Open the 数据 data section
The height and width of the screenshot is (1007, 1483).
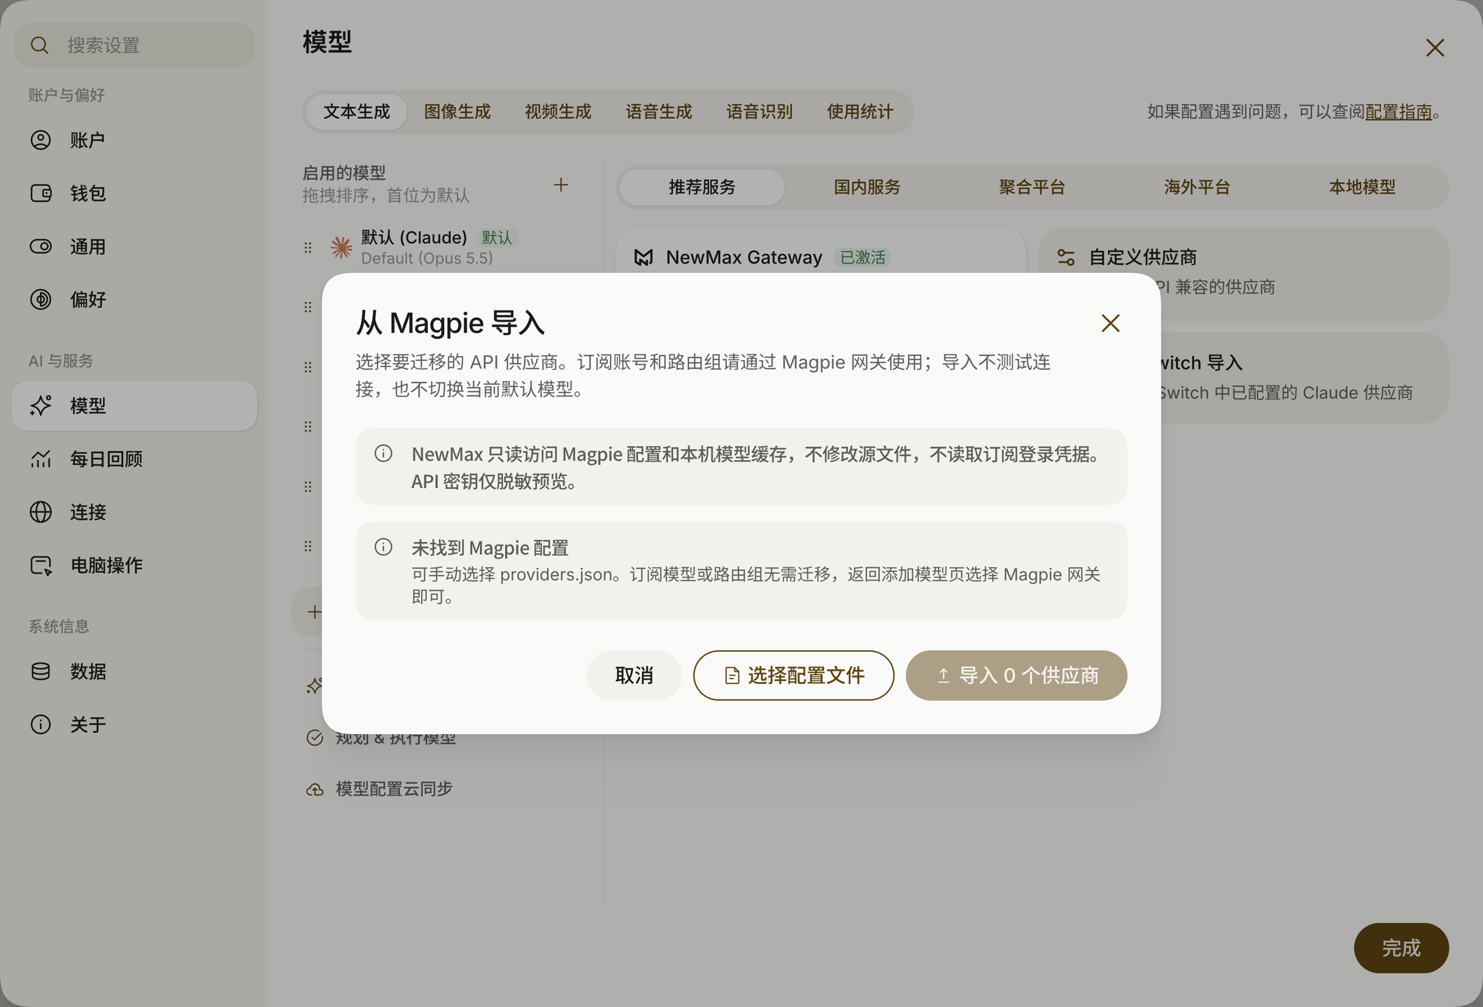[x=134, y=671]
